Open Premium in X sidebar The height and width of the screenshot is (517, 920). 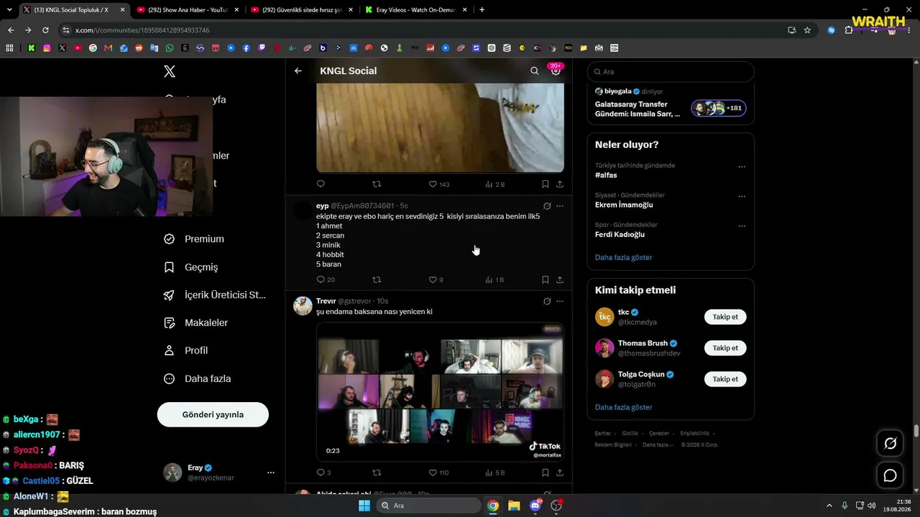coord(194,239)
